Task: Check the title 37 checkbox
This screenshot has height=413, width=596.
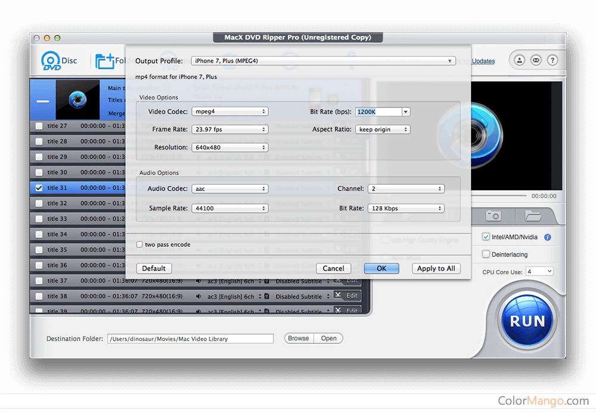Action: click(x=39, y=281)
